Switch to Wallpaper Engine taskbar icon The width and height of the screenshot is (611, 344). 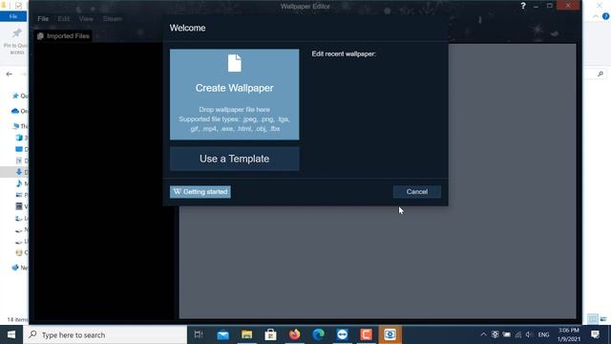tap(390, 334)
